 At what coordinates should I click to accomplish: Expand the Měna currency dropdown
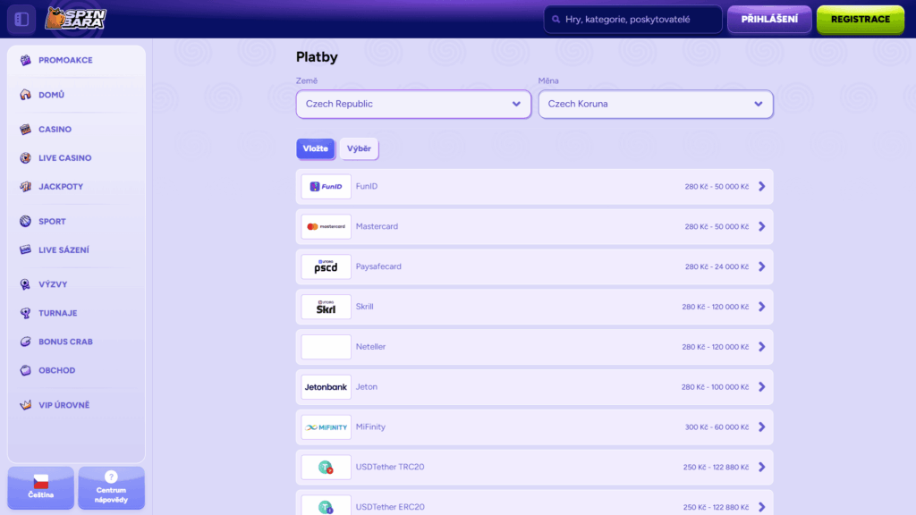tap(655, 104)
